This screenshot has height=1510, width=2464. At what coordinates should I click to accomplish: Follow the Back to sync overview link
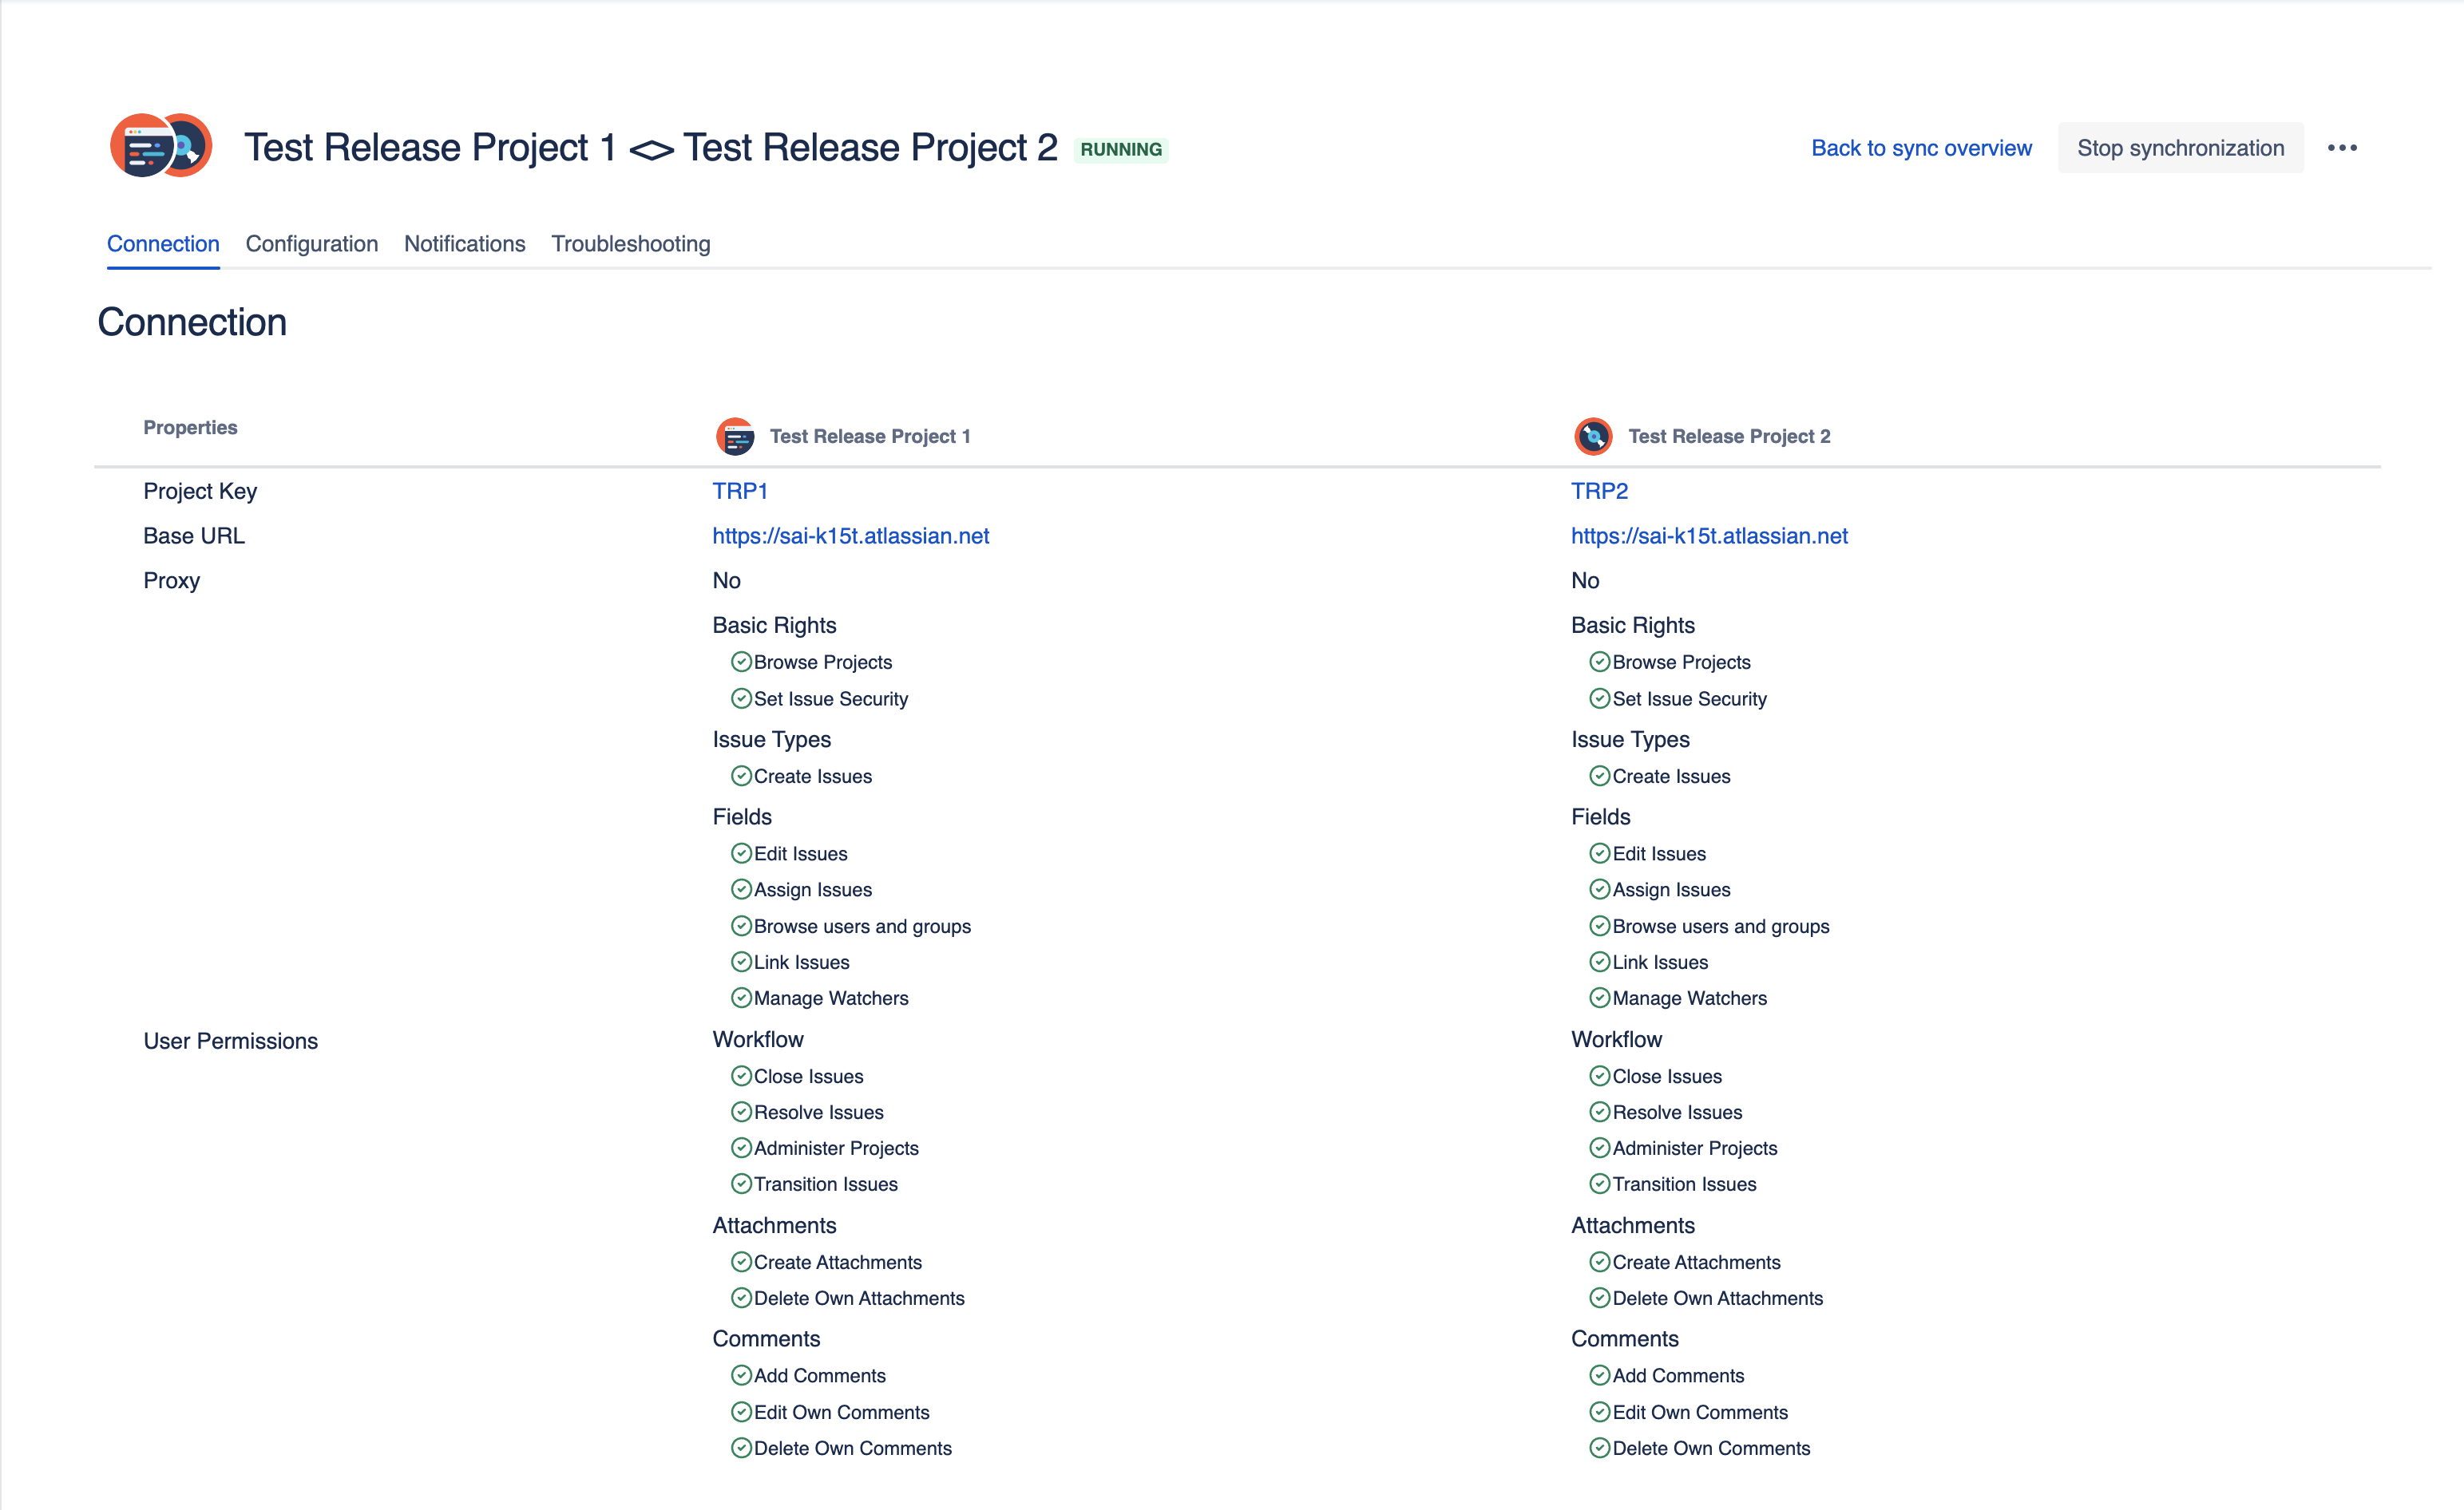[1921, 148]
